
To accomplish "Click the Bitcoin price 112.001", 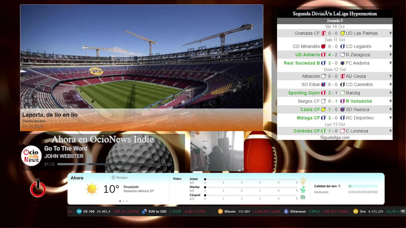I will pos(244,212).
